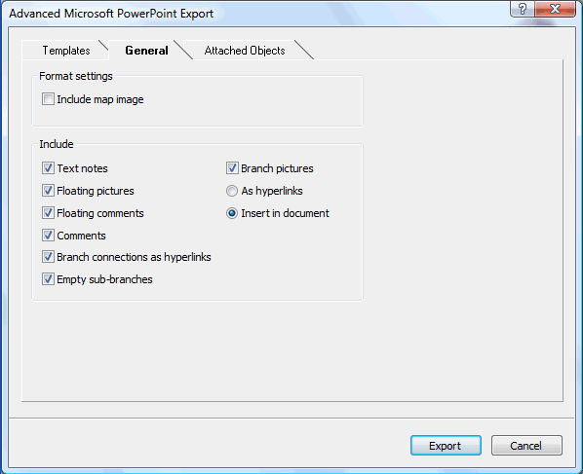The image size is (583, 474).
Task: Switch to the Templates tab
Action: coord(66,50)
